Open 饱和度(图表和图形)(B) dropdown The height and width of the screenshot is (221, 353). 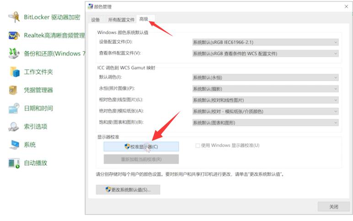click(265, 123)
